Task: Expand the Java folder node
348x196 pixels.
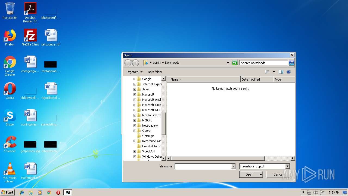Action: pyautogui.click(x=135, y=89)
